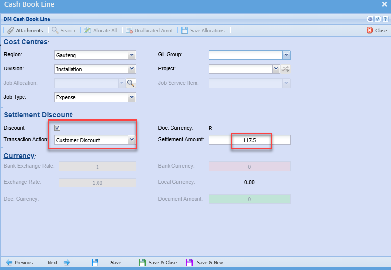Open the Currency section link
Image resolution: width=391 pixels, height=270 pixels.
click(19, 156)
